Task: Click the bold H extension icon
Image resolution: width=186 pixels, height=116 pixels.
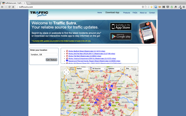Action: point(164,7)
